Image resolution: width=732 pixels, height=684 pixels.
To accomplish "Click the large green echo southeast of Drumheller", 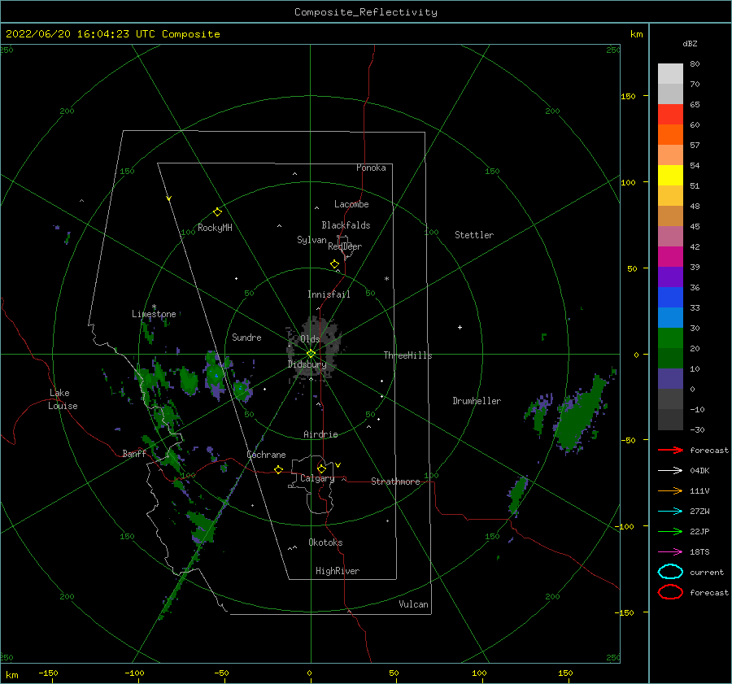I will [x=578, y=415].
